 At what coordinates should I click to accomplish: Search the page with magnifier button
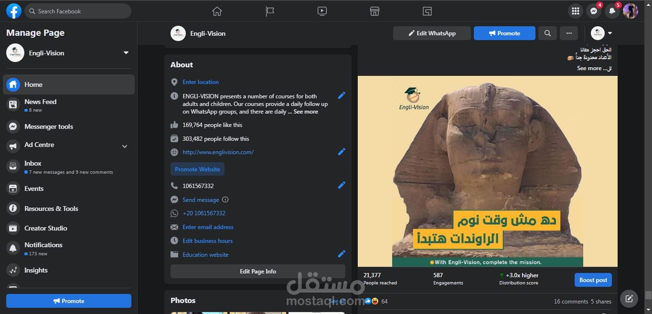click(547, 33)
